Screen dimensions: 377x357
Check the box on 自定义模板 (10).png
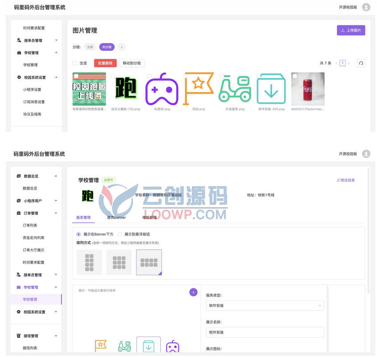tap(112, 76)
